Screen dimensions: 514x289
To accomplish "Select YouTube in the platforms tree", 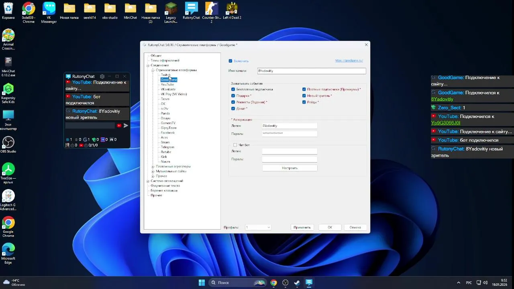I will (x=167, y=85).
